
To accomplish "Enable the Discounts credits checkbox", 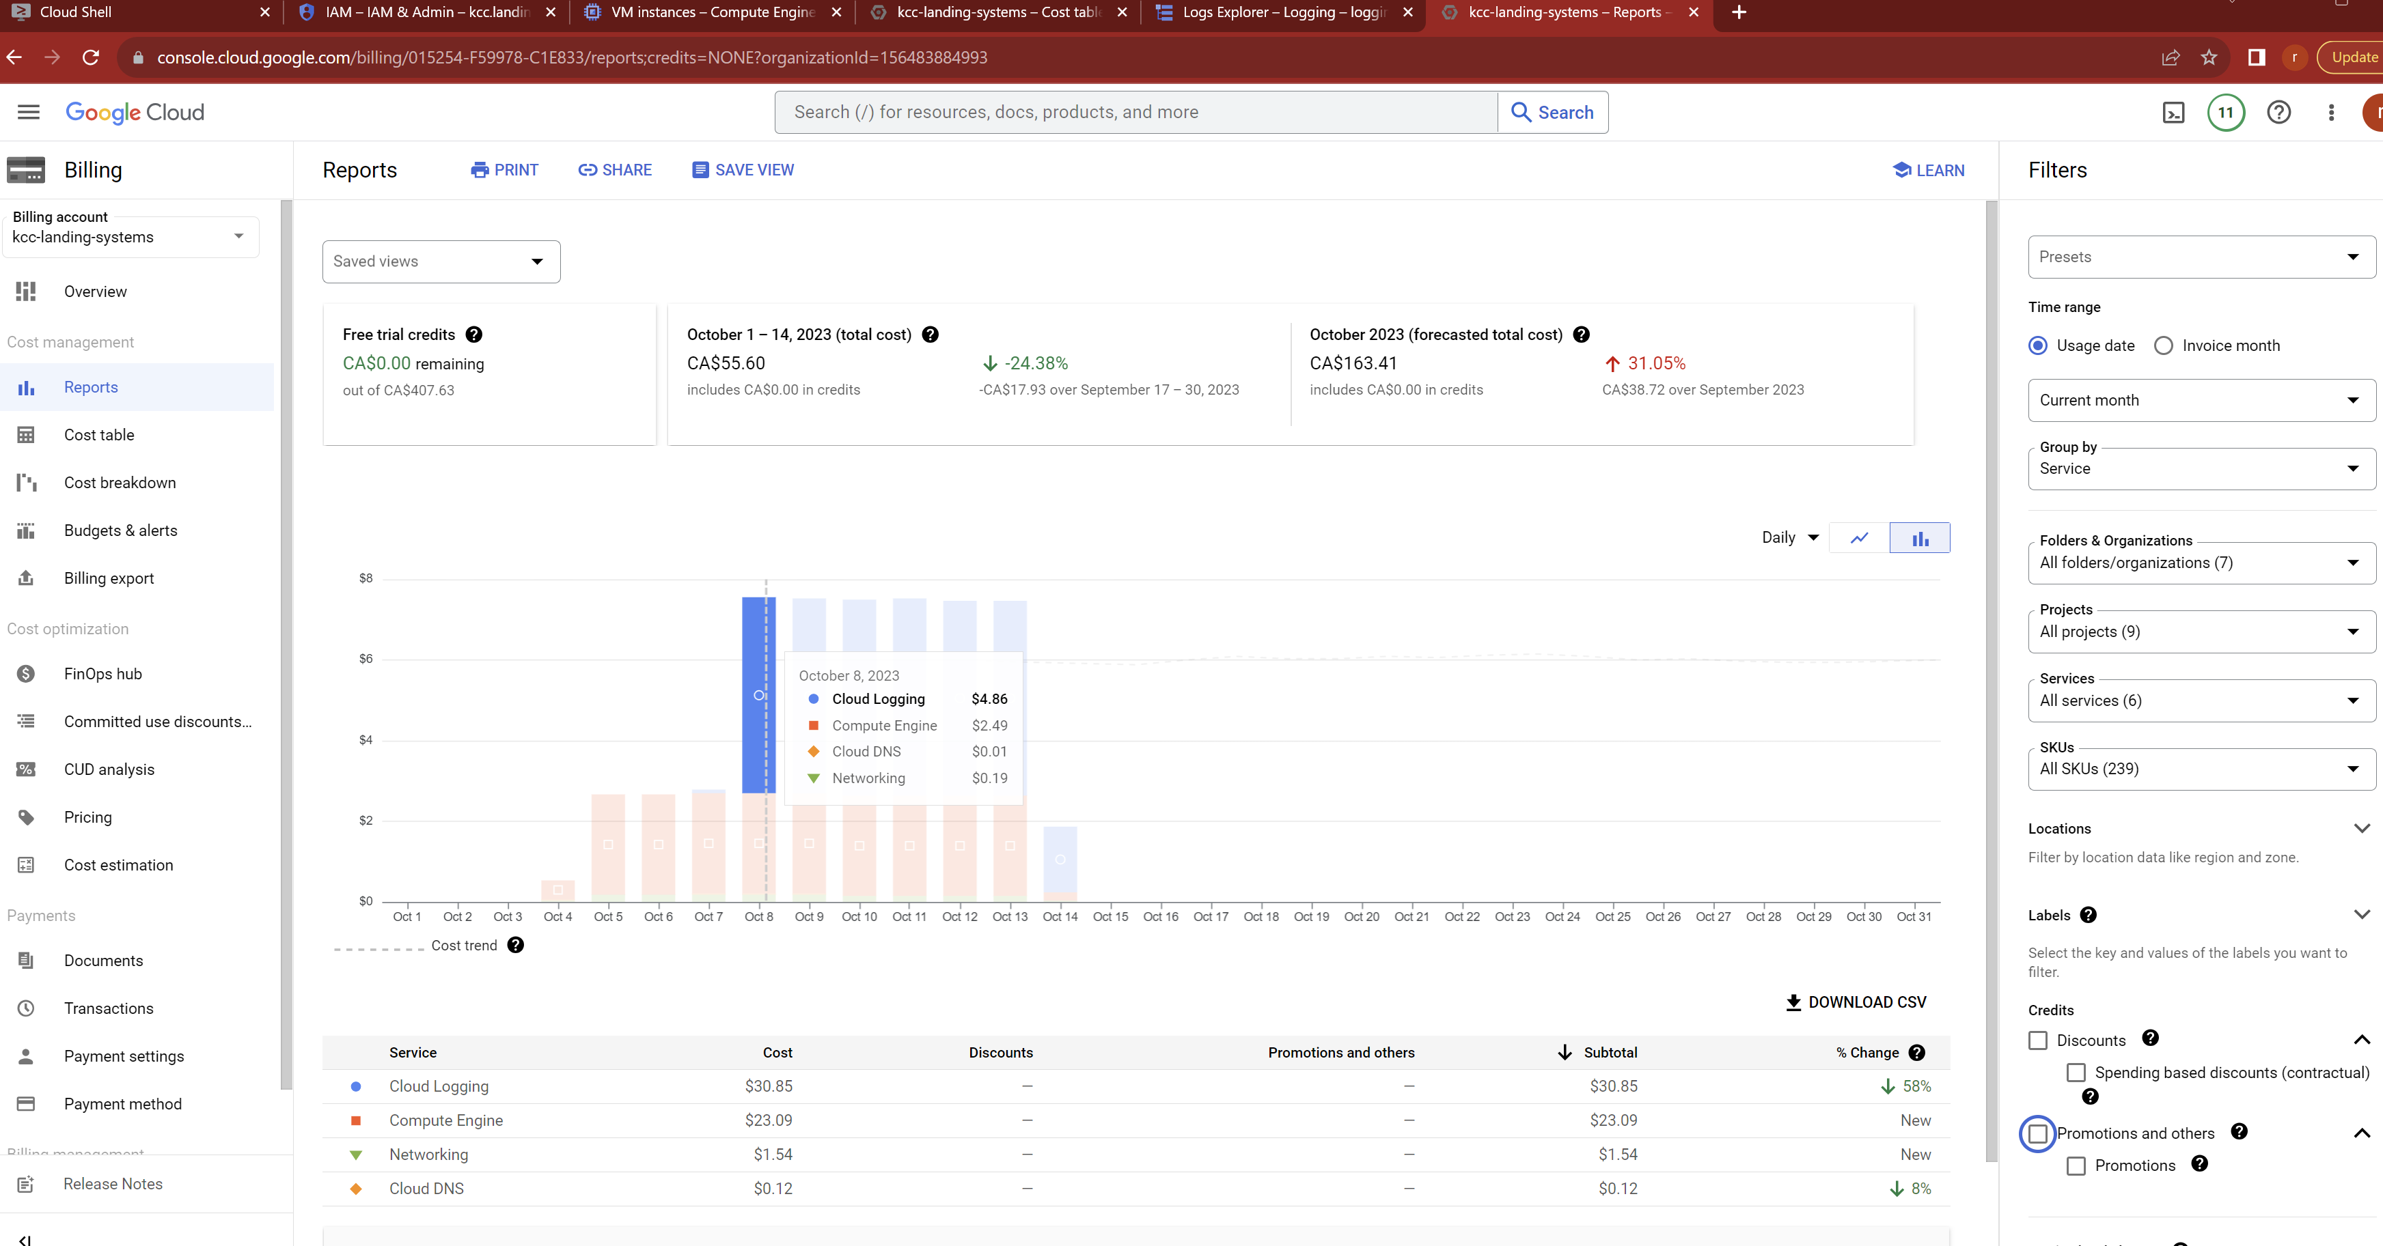I will (x=2038, y=1040).
